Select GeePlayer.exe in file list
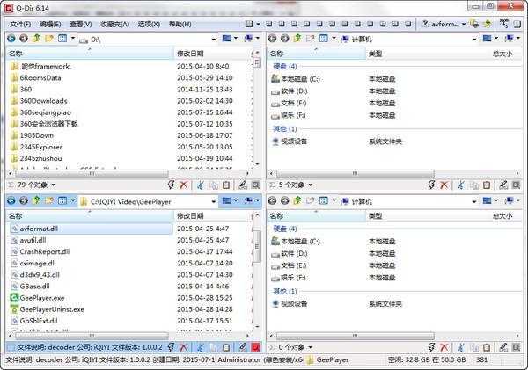 41,298
